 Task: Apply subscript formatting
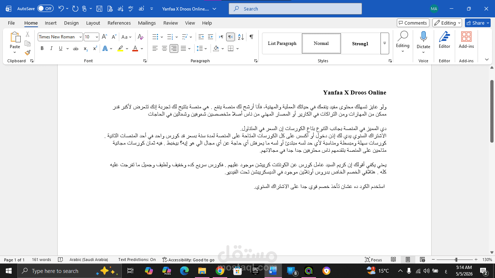86,49
